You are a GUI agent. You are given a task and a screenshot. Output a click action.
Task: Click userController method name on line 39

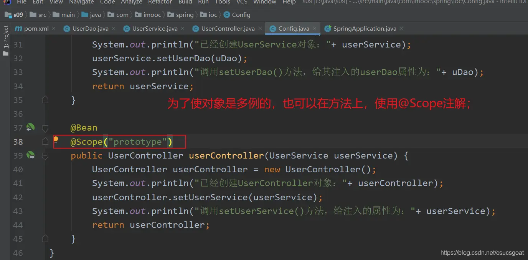[226, 155]
